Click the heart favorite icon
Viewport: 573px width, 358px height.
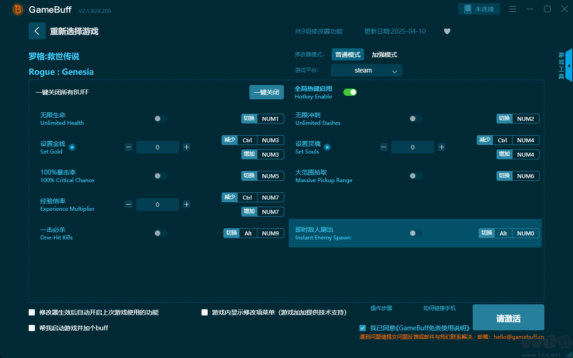[x=447, y=31]
